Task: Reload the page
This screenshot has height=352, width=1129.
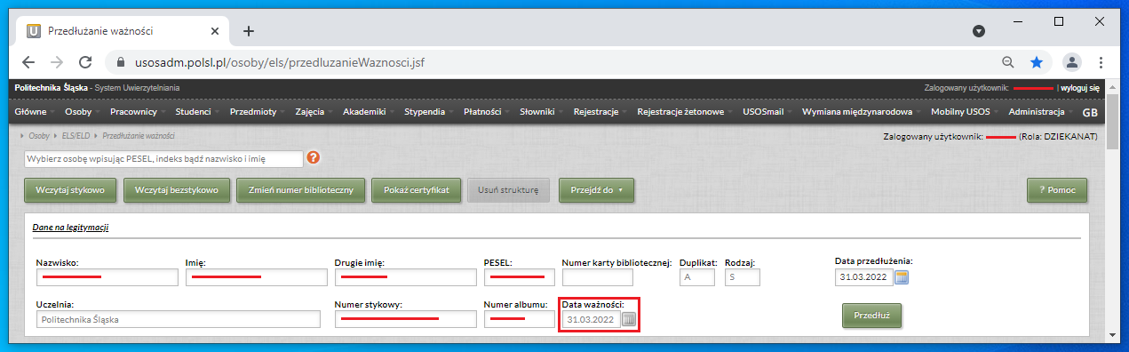Action: tap(85, 62)
